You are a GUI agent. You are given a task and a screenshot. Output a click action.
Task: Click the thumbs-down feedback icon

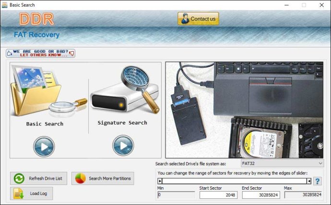[x=72, y=53]
